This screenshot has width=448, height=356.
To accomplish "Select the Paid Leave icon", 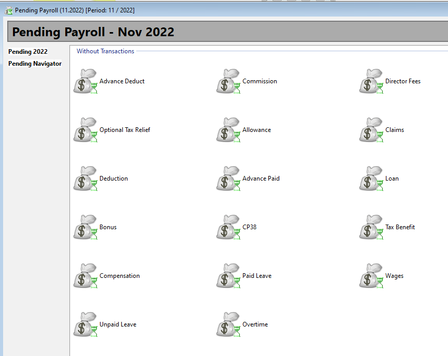I will 228,276.
